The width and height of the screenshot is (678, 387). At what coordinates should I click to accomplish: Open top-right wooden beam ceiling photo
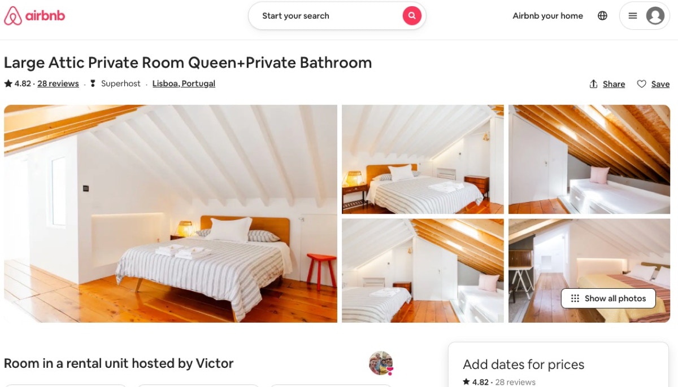(589, 159)
